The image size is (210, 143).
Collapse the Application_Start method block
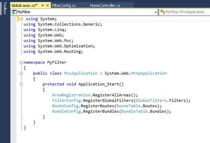tap(21, 84)
